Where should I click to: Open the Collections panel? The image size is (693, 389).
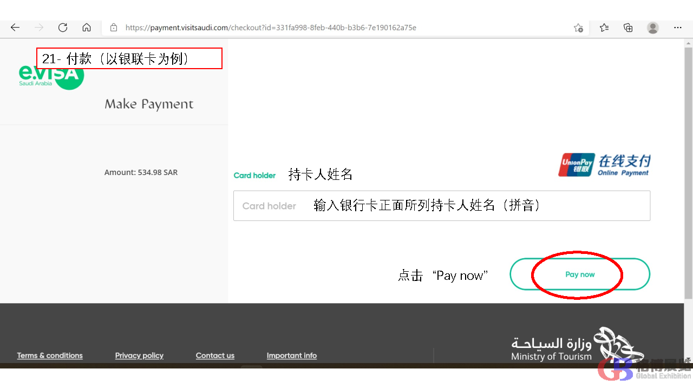click(x=628, y=28)
